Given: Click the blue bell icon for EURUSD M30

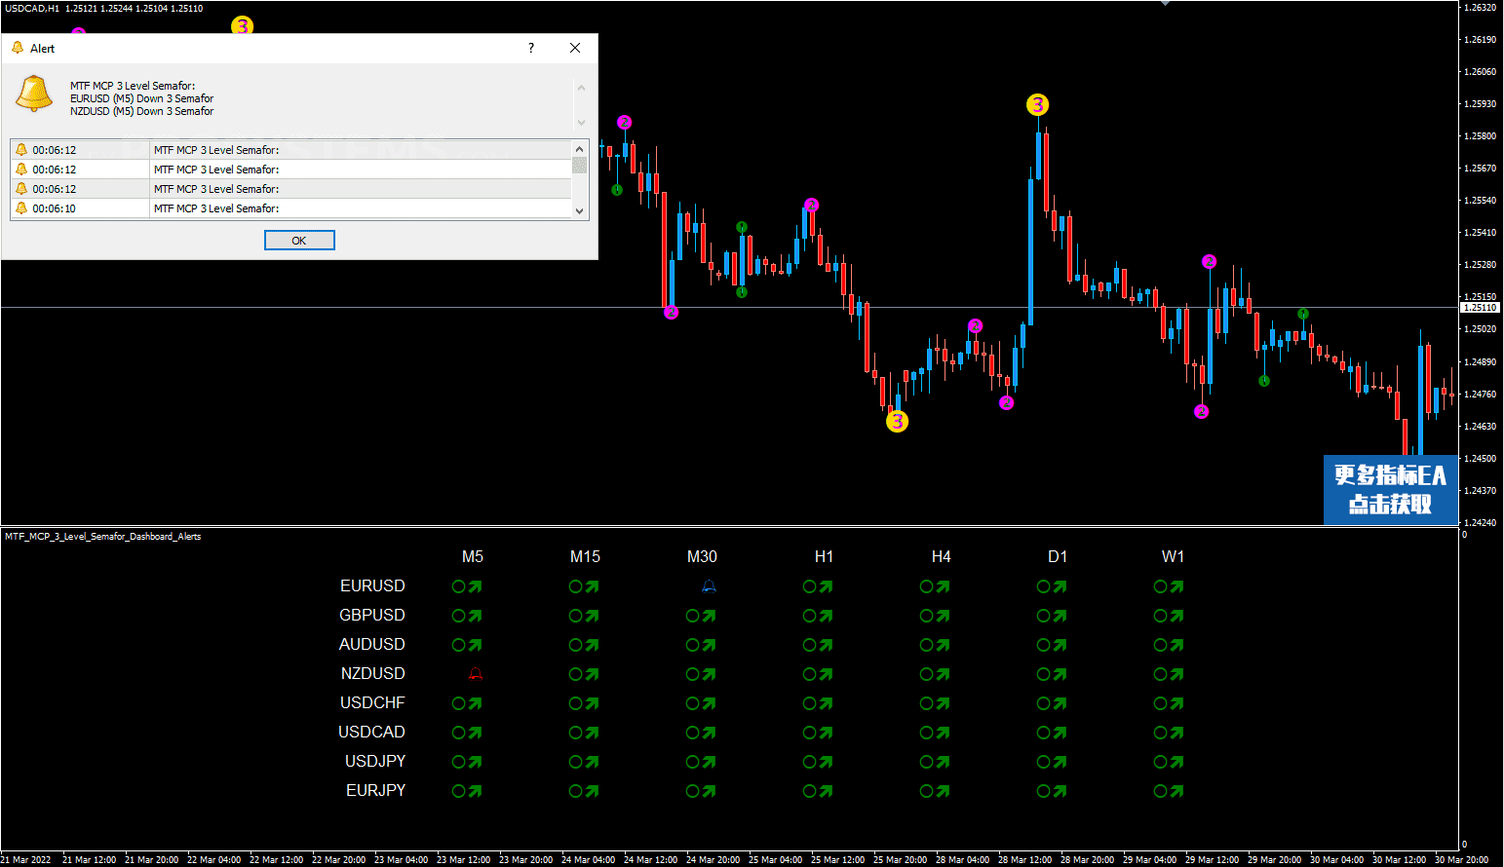Looking at the screenshot, I should coord(709,586).
